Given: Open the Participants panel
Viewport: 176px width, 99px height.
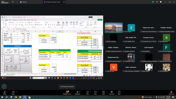Looking at the screenshot, I should (78, 93).
